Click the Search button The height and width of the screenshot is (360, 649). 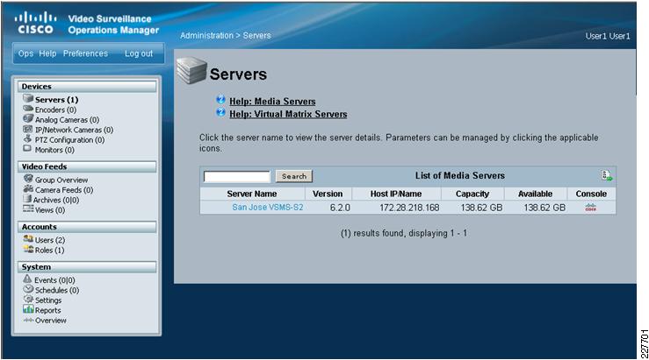(x=294, y=176)
